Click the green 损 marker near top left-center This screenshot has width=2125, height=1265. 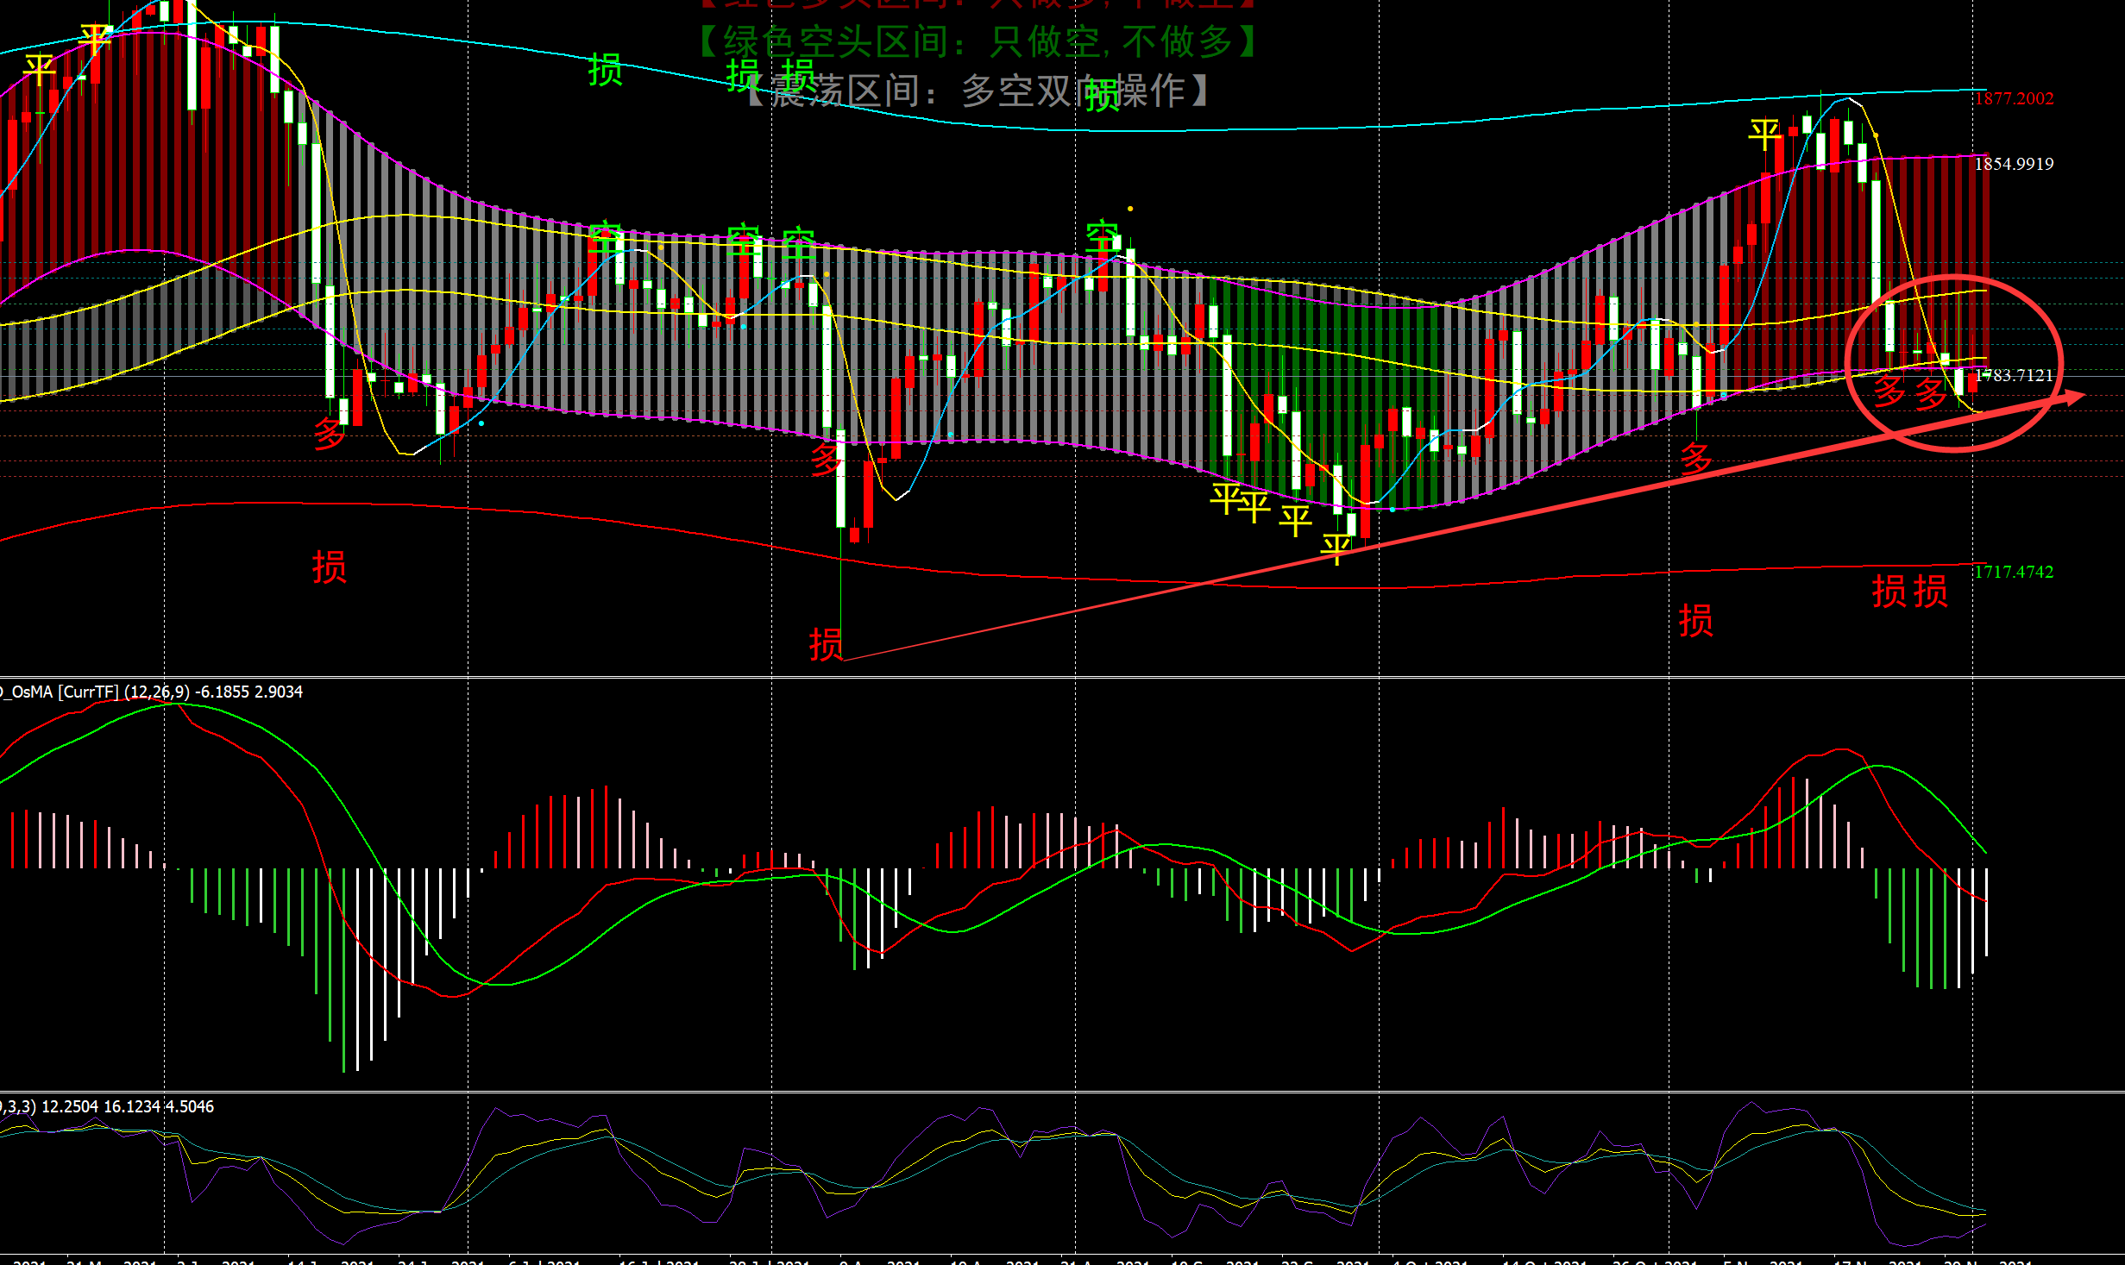point(605,70)
